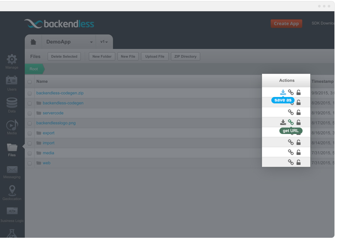The width and height of the screenshot is (337, 239).
Task: Get the URL link for the web folder
Action: tap(291, 162)
